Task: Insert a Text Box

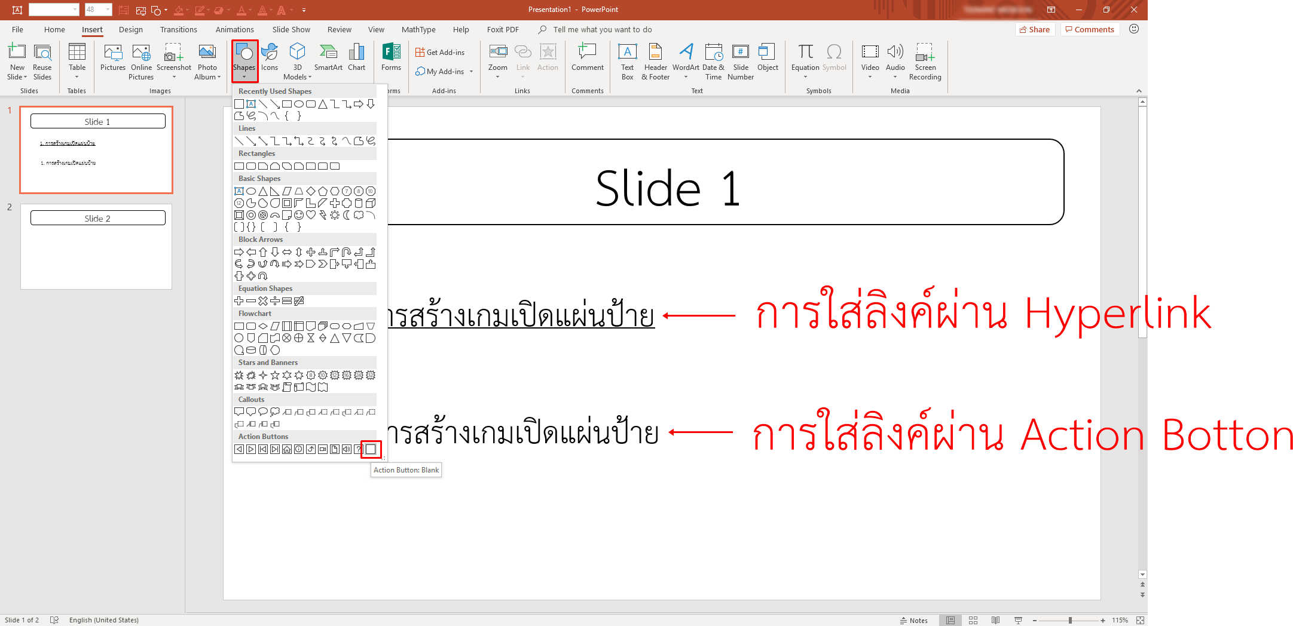Action: 627,62
